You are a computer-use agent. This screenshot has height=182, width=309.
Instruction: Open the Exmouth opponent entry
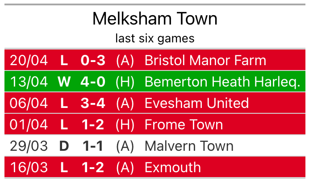click(173, 167)
